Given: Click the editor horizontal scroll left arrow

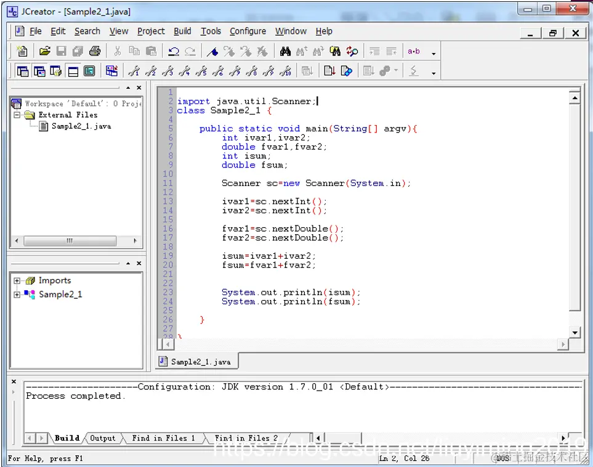Looking at the screenshot, I should tap(167, 344).
